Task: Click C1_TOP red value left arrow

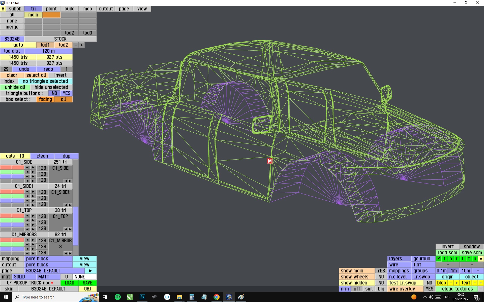Action: 27,216
